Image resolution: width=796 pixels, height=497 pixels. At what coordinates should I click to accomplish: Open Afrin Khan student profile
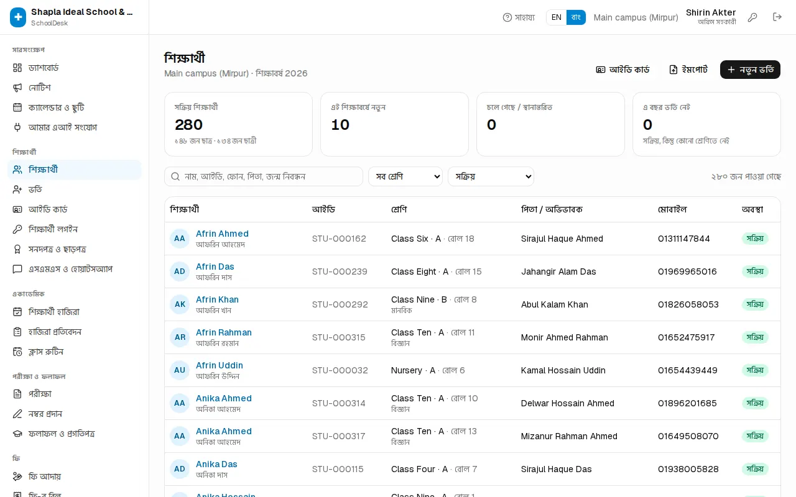(x=217, y=299)
